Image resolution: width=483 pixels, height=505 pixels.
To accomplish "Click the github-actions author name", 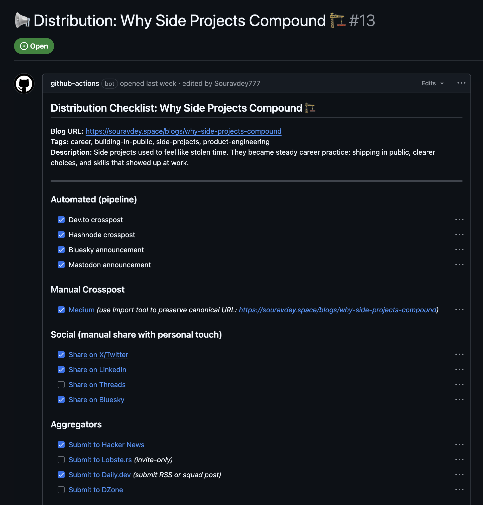I will pyautogui.click(x=75, y=83).
